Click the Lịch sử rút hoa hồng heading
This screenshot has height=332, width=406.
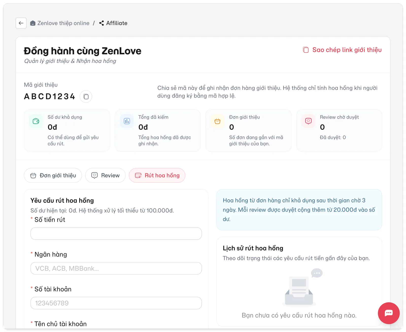pyautogui.click(x=253, y=248)
